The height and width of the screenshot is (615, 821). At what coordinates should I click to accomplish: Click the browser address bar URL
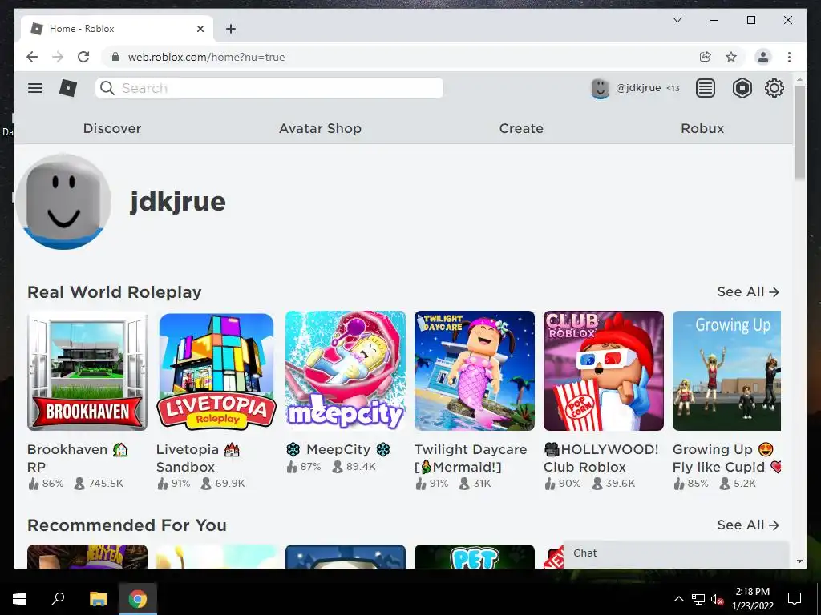coord(206,57)
